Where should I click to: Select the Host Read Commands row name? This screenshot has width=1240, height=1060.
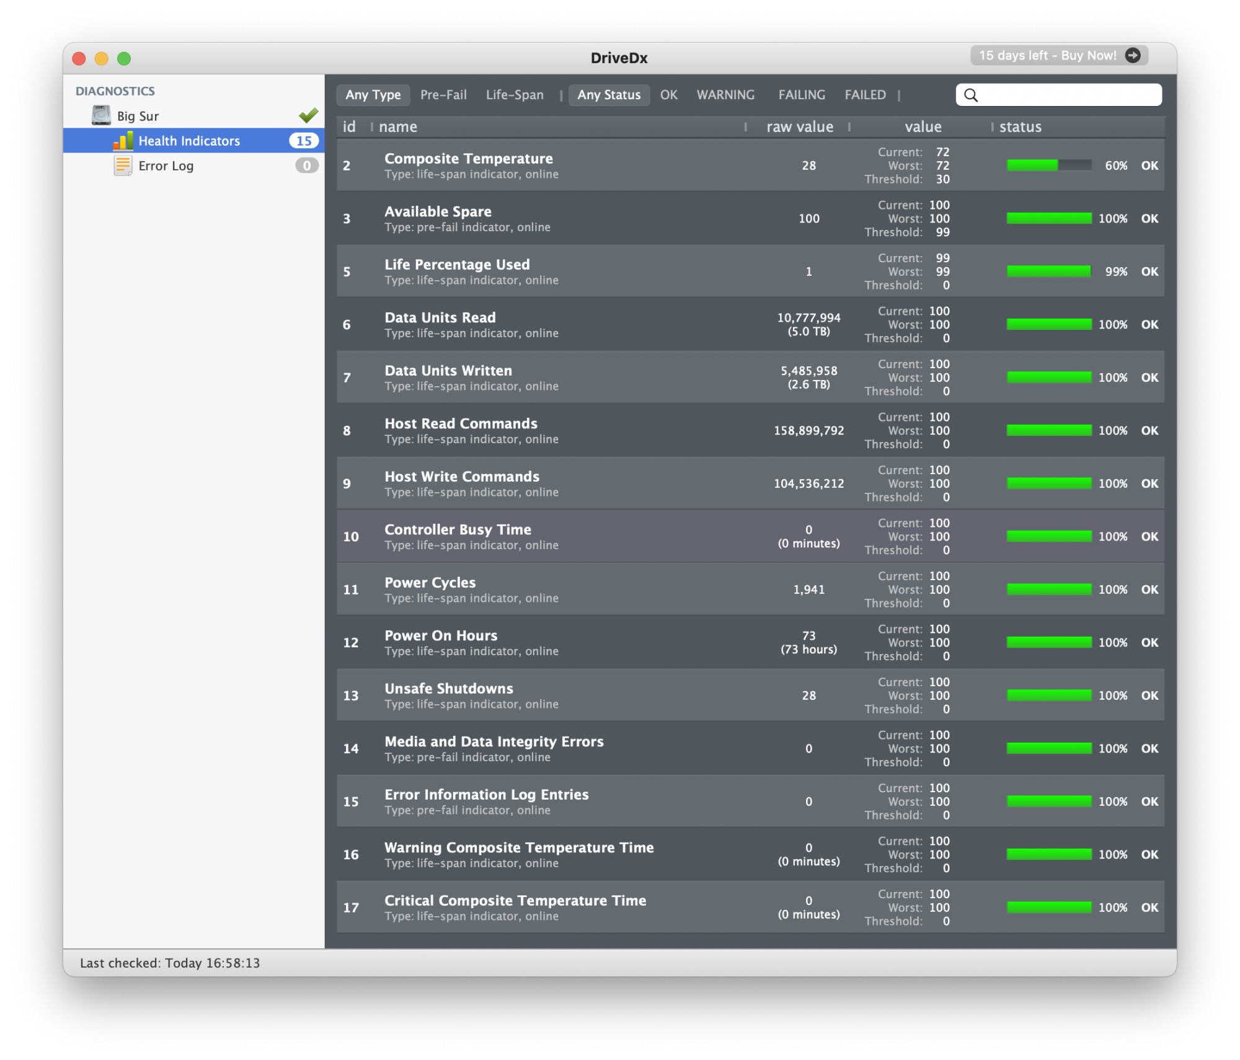point(461,423)
